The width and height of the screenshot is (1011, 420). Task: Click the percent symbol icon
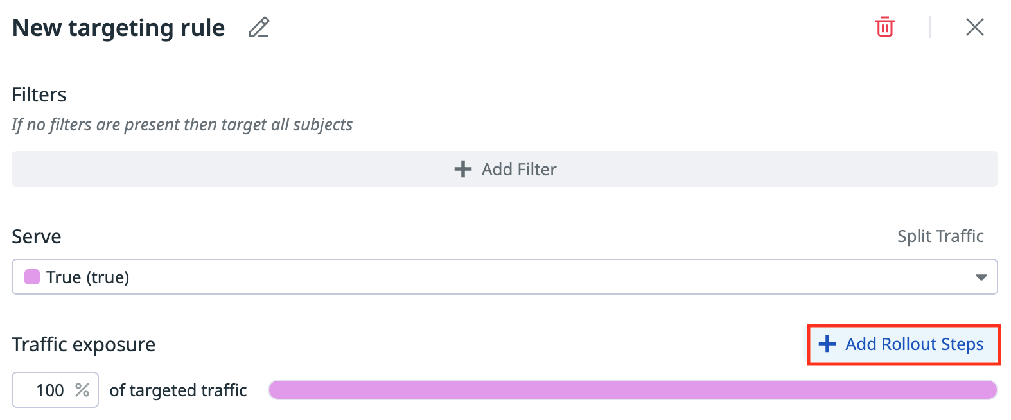(82, 390)
